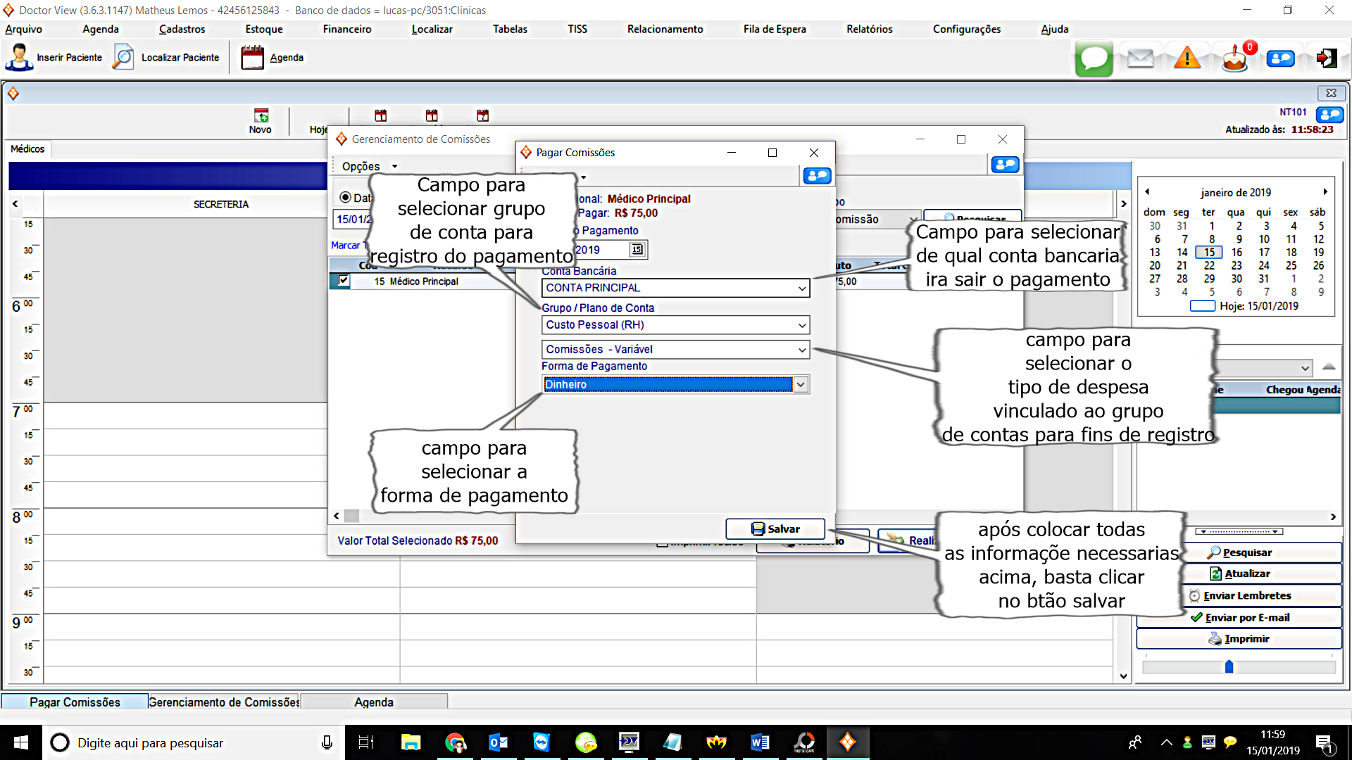Expand the Custo Pessoal (RH) dropdown
The image size is (1352, 760).
(801, 325)
